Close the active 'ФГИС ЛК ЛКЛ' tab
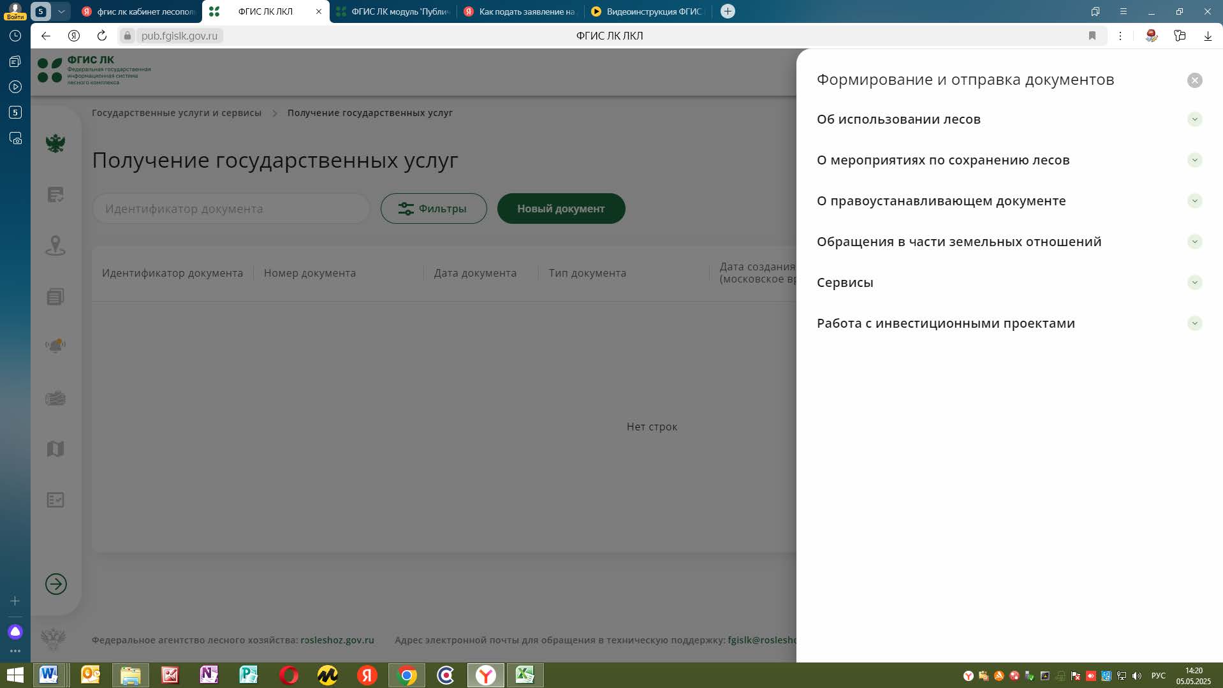1223x688 pixels. 319,11
